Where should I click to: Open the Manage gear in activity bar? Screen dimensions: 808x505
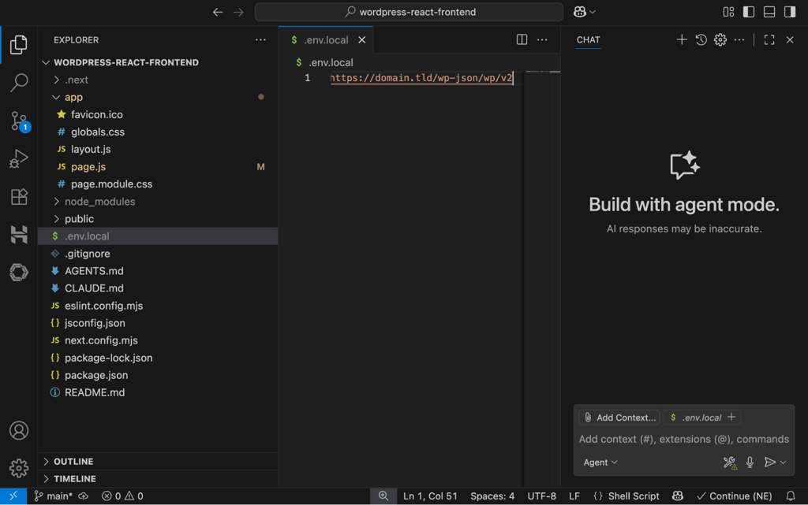(x=19, y=468)
